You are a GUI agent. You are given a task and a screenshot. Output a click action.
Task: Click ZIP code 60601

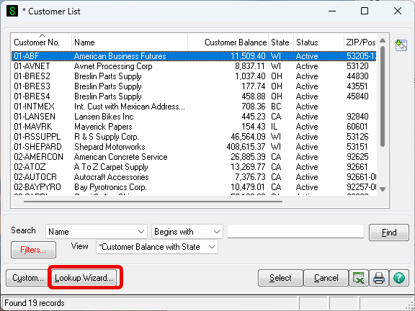tap(357, 127)
